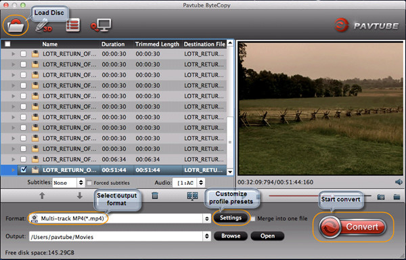Open the 3D pencil edit tool
Screen dimensions: 406x260
tap(43, 25)
